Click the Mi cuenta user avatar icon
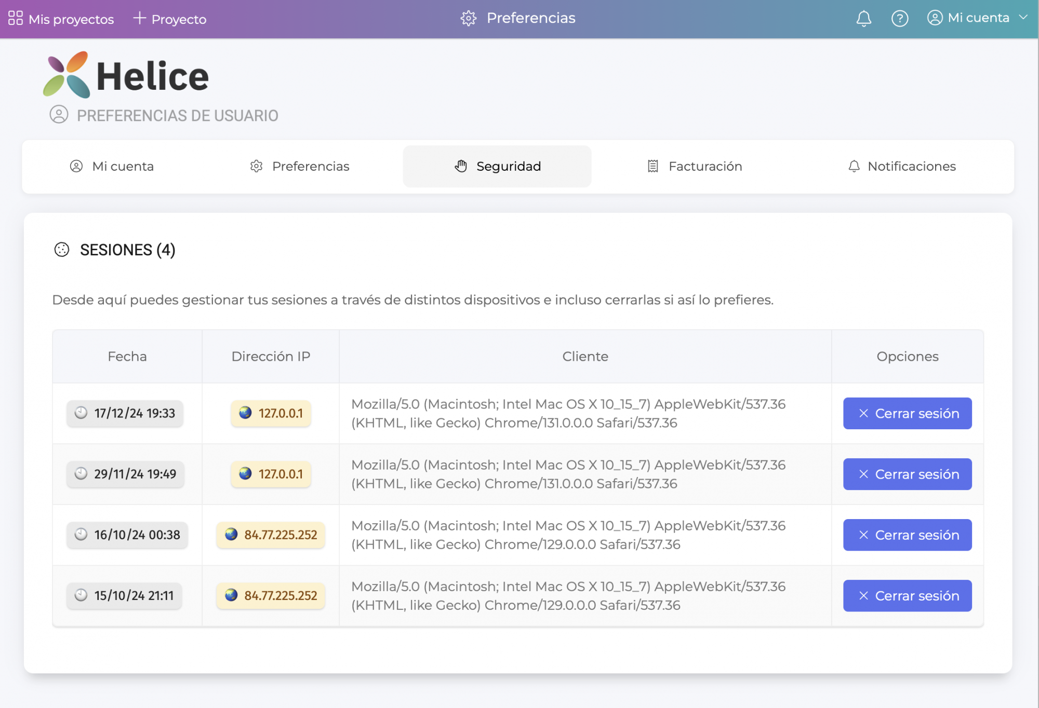 coord(935,18)
